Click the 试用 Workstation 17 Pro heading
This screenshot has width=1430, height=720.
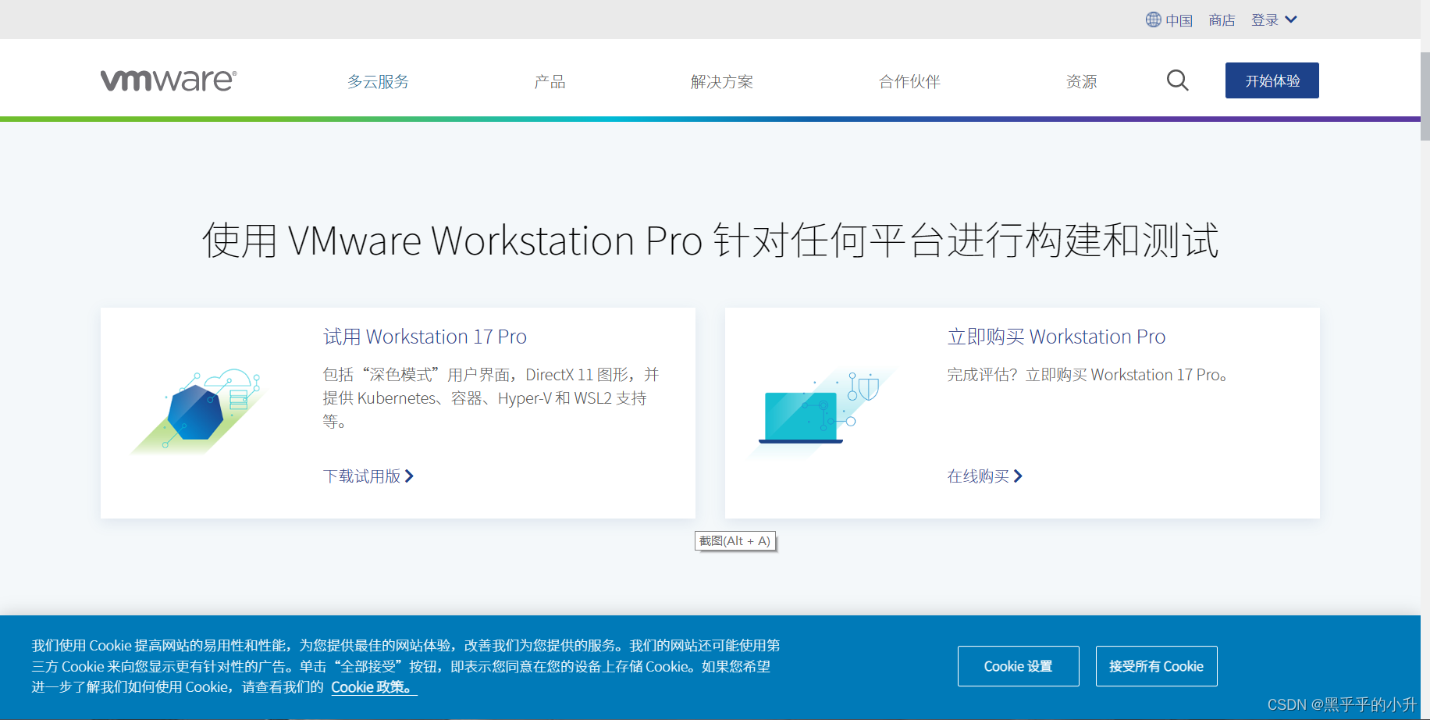coord(425,337)
